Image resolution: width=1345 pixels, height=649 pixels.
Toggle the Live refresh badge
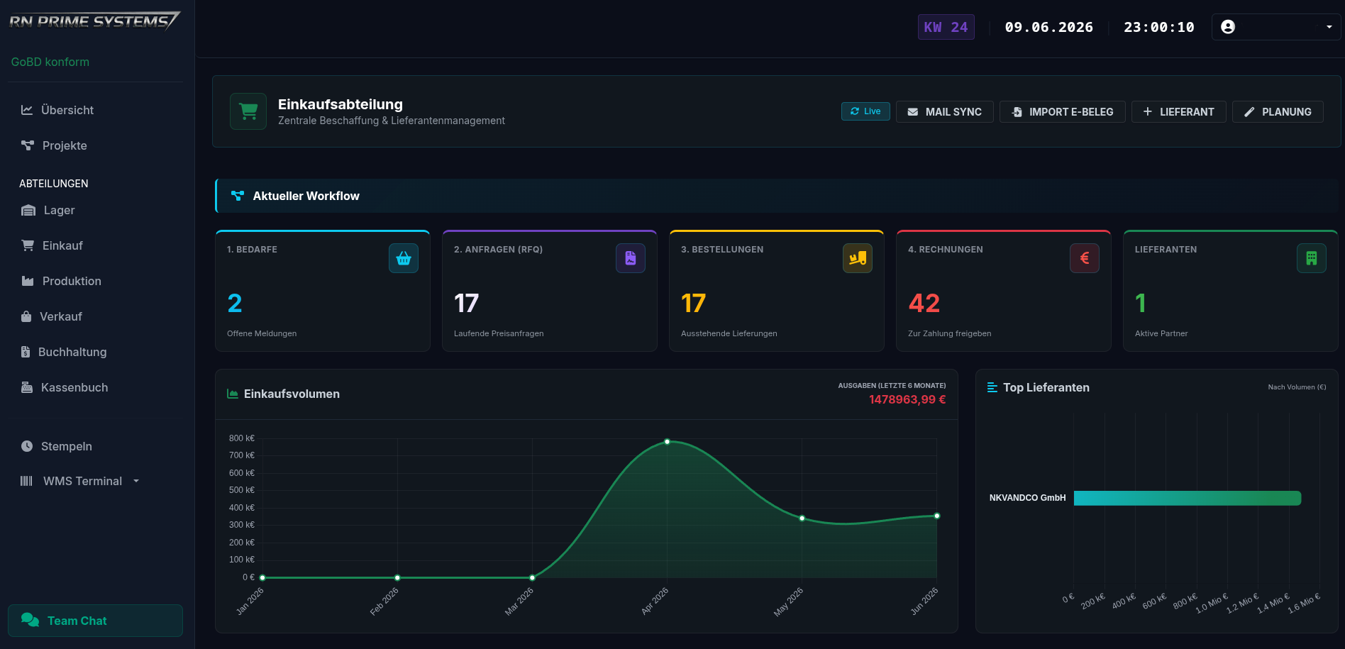[x=865, y=111]
